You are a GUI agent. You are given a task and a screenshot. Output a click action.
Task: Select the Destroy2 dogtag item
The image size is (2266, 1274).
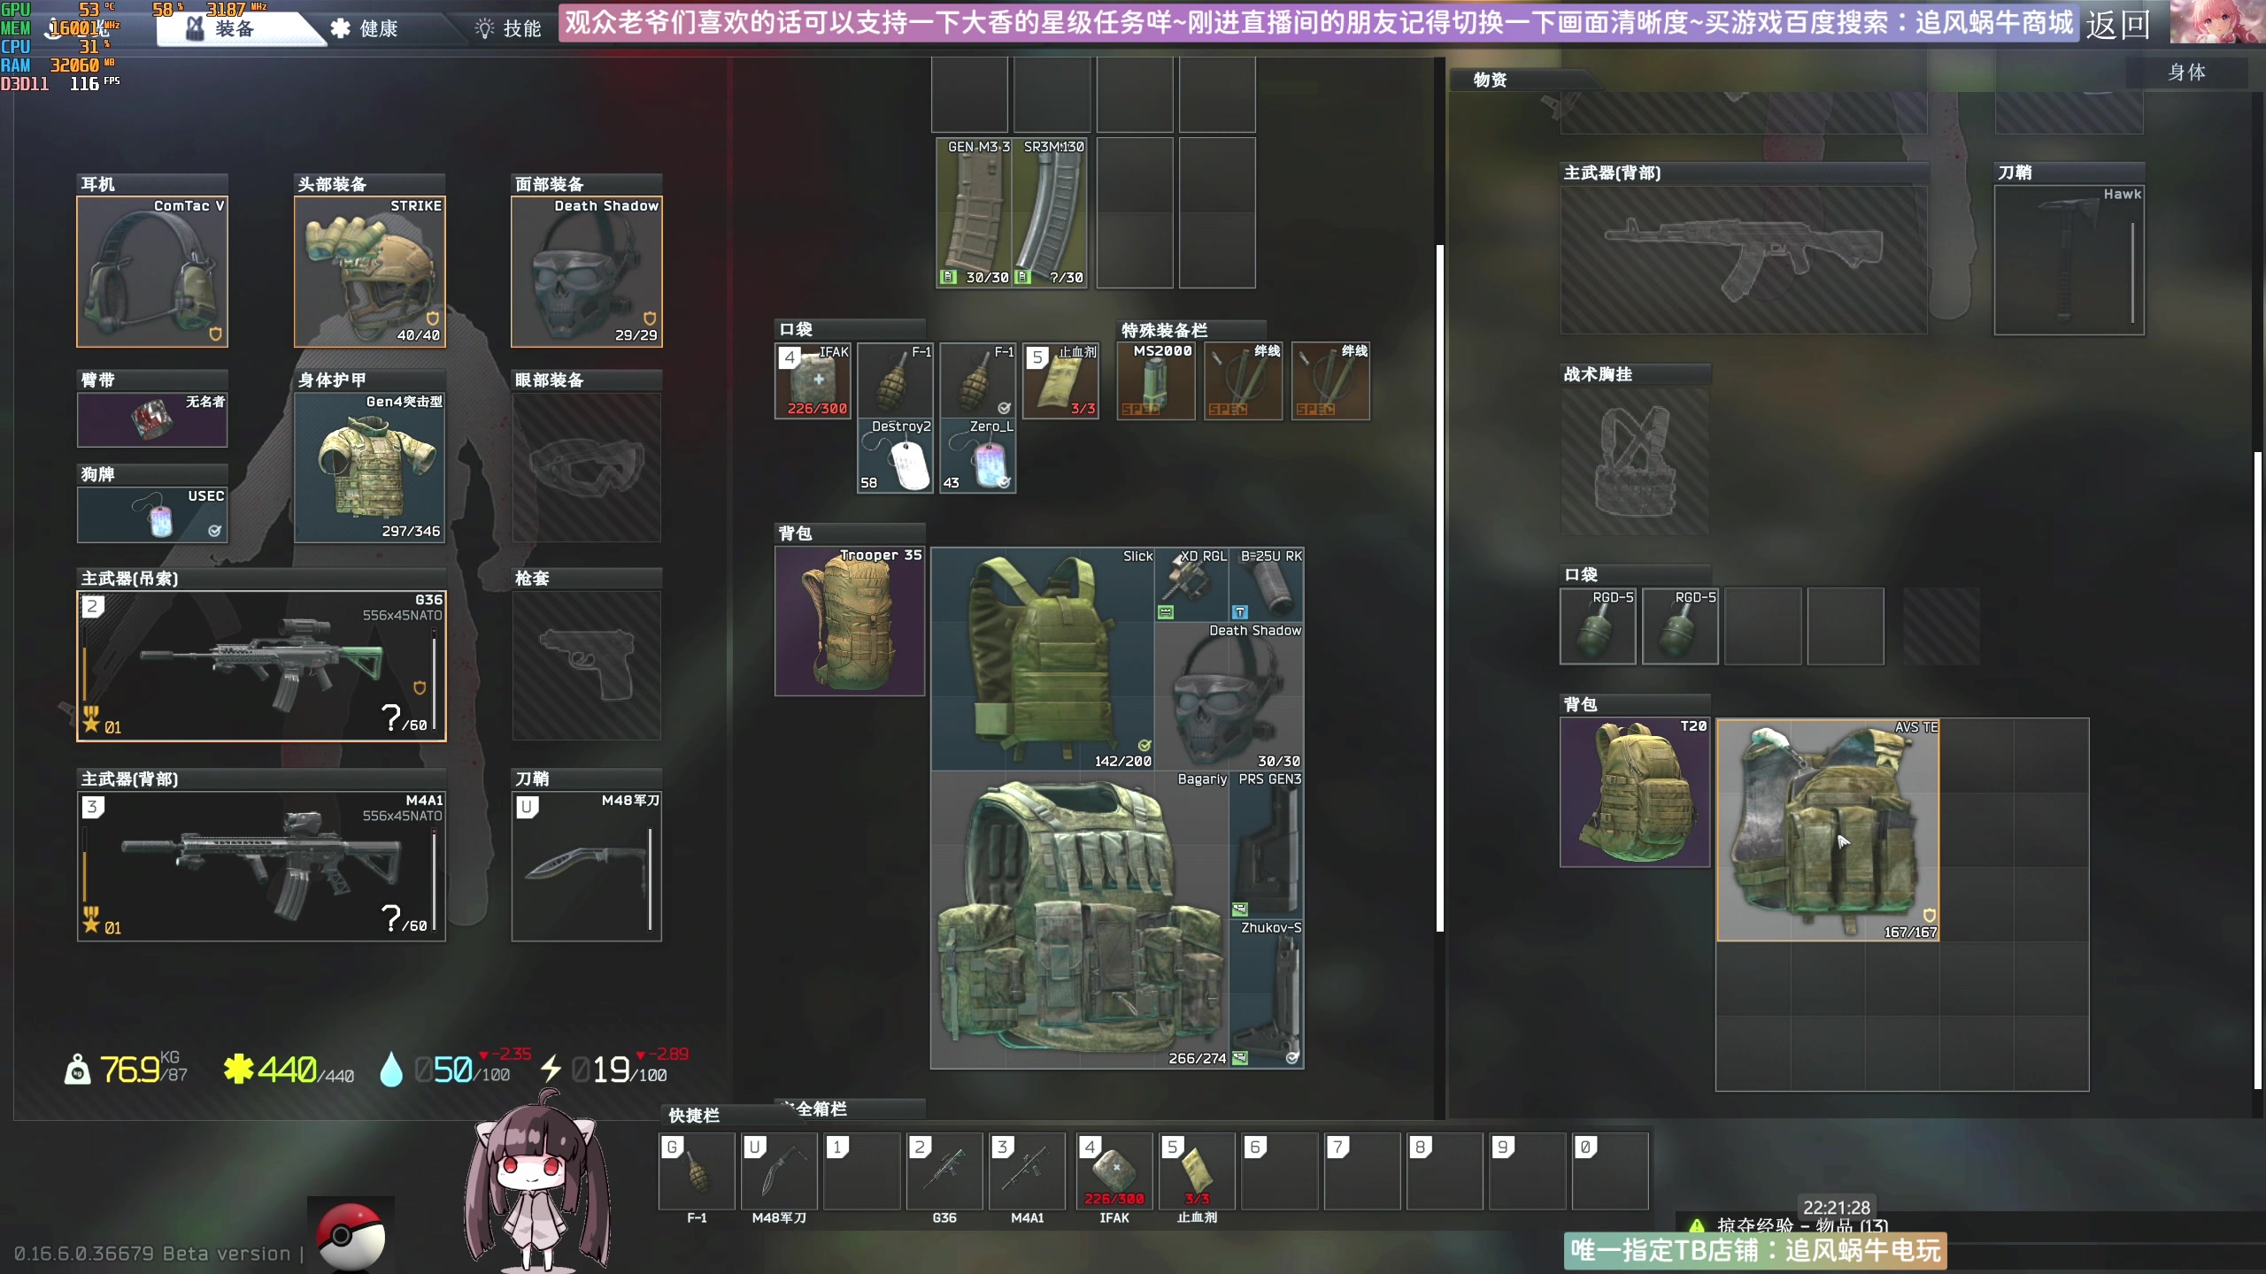(x=895, y=456)
